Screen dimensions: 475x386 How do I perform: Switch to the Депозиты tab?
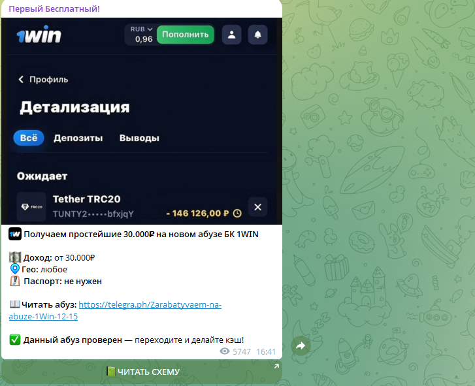(78, 138)
